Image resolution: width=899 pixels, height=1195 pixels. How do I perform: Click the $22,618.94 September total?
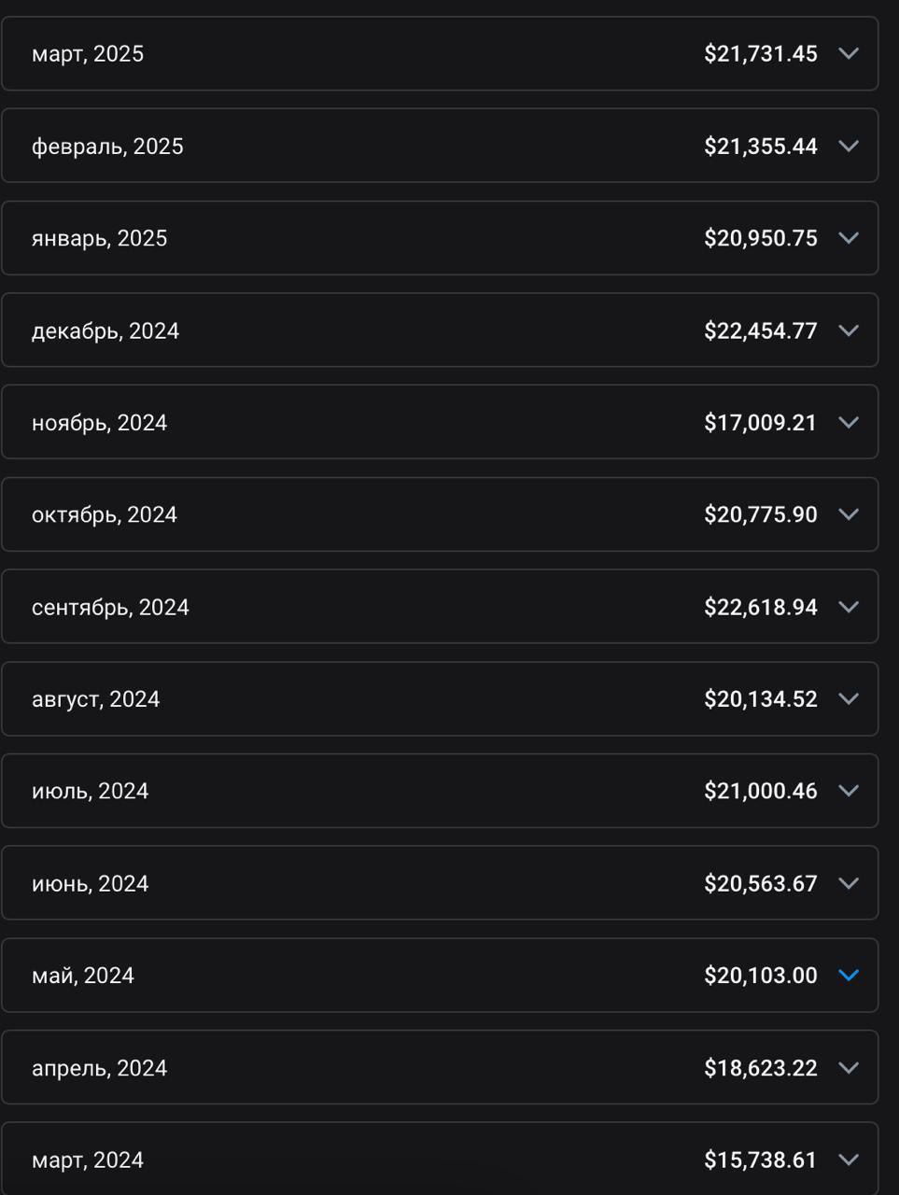tap(761, 607)
